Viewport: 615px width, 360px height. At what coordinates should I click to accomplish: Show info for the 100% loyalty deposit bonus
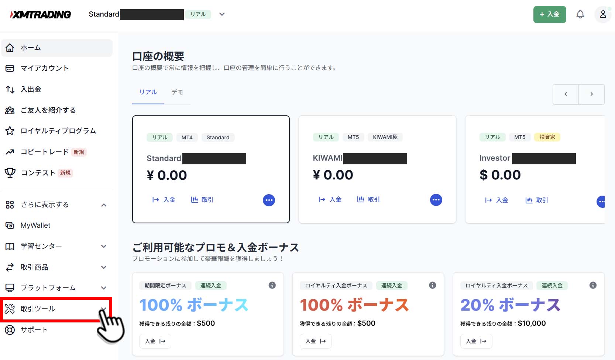click(433, 285)
